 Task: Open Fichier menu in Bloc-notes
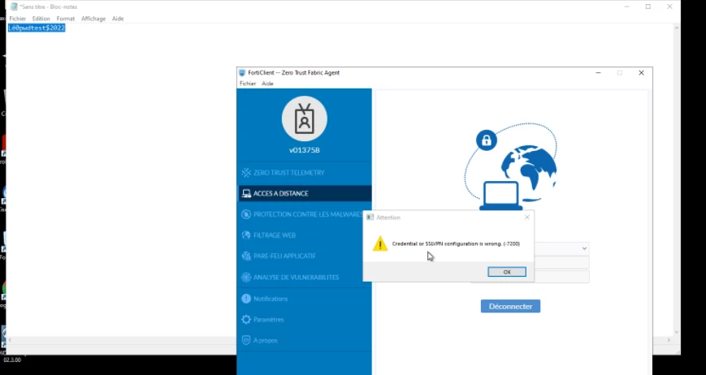(x=18, y=19)
